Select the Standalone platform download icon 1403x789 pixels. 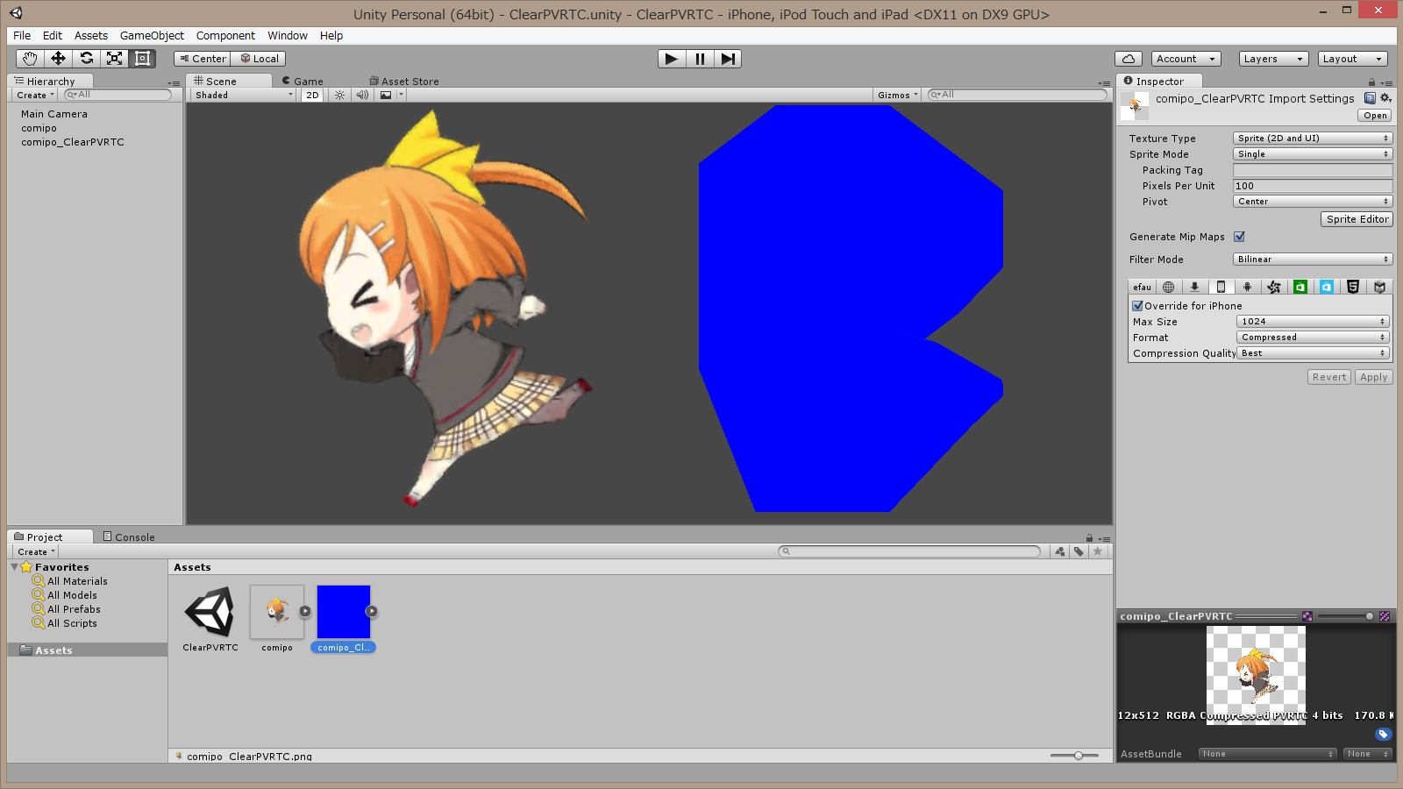coord(1194,287)
